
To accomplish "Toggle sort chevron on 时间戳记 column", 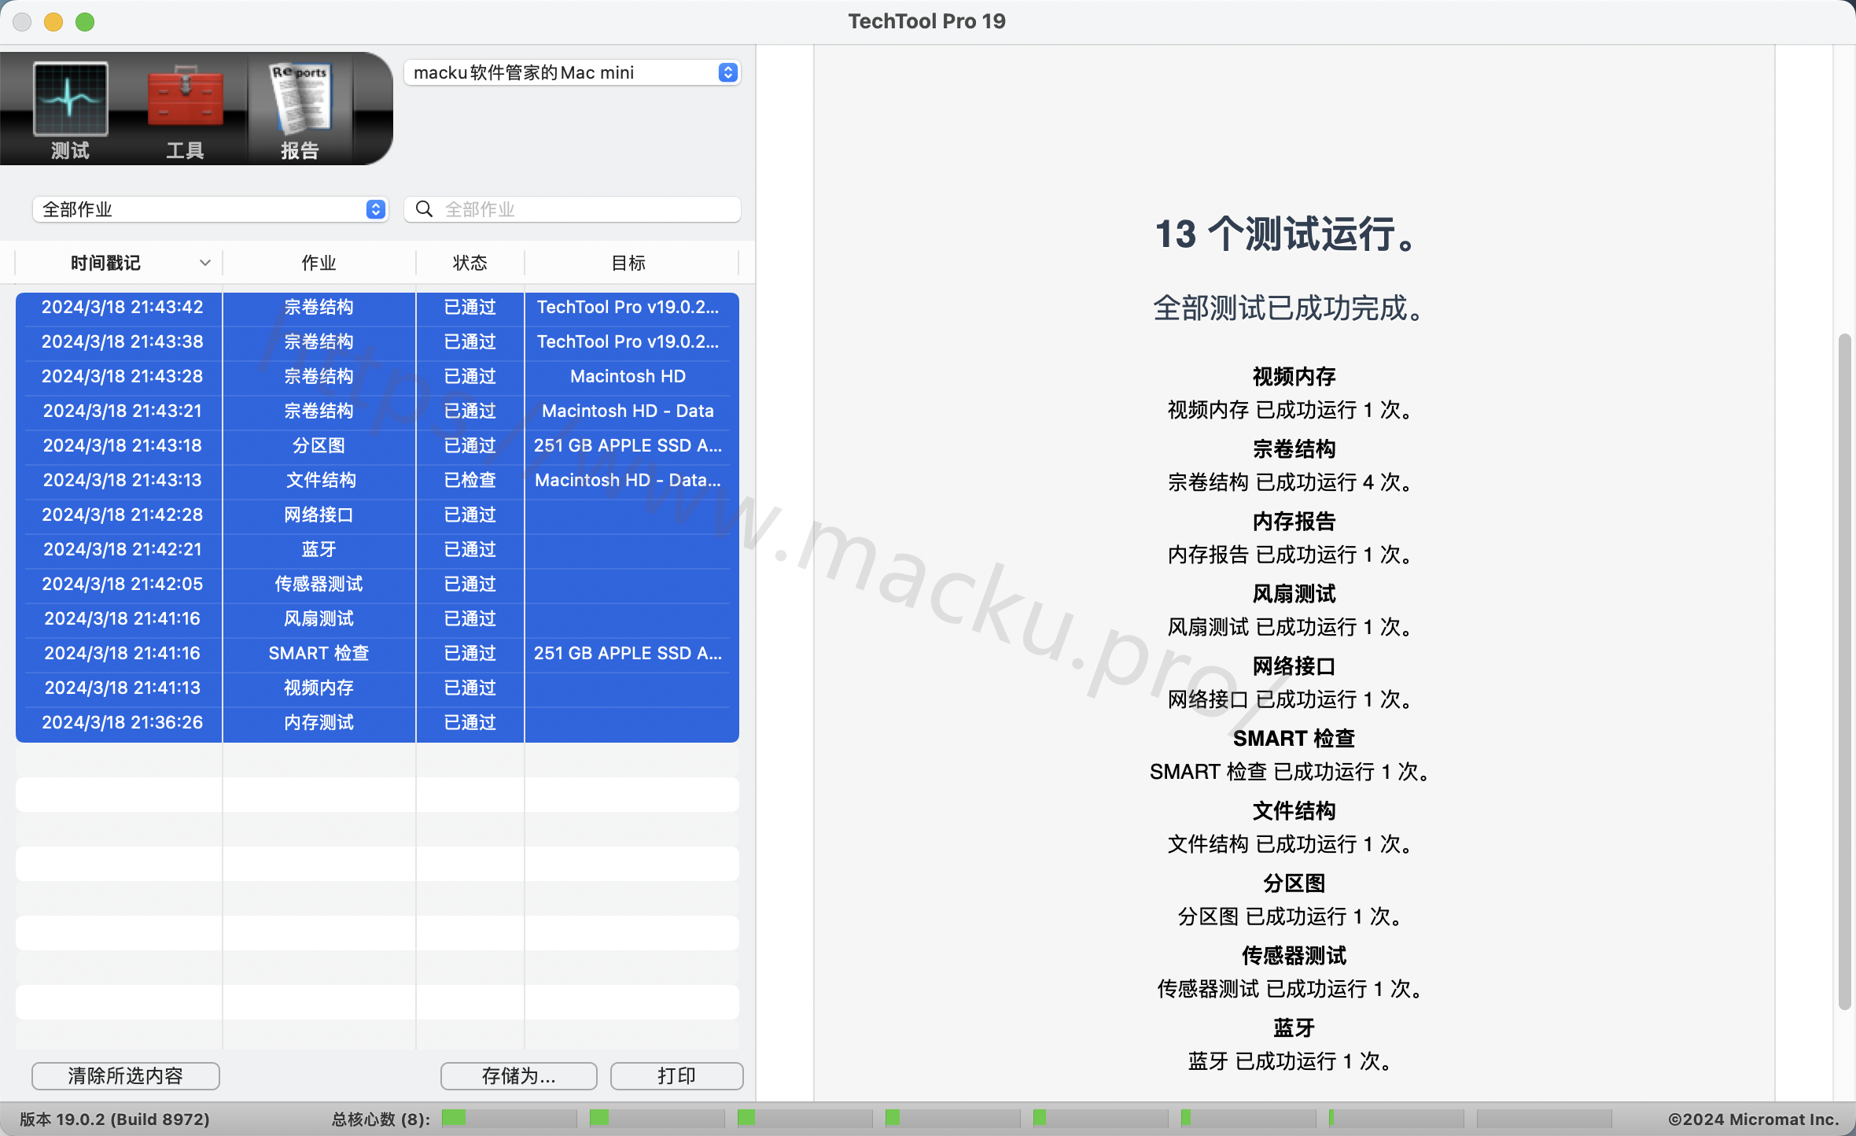I will coord(205,263).
